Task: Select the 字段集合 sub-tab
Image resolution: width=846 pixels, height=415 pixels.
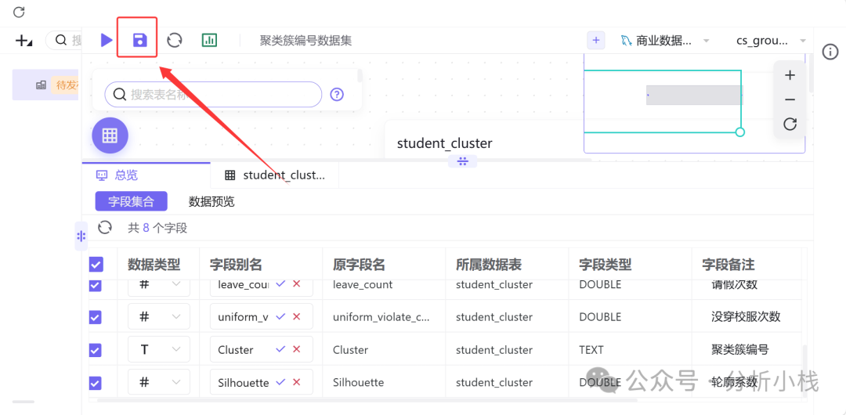Action: (131, 202)
